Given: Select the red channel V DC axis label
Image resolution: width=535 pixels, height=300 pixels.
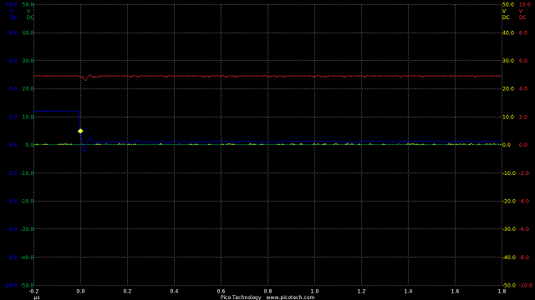Looking at the screenshot, I should coord(522,14).
